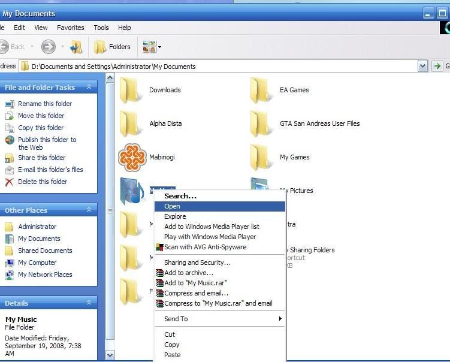Click the Rename this folder link

pyautogui.click(x=45, y=104)
